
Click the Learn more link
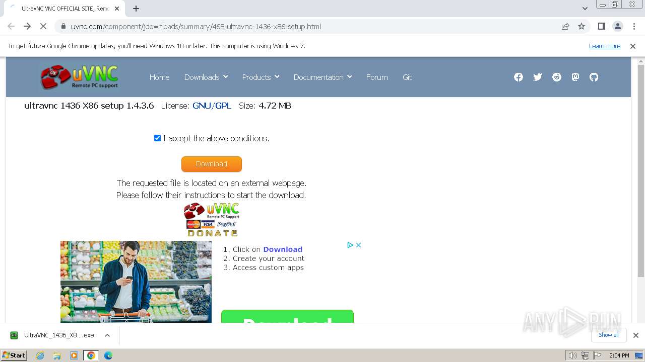605,46
